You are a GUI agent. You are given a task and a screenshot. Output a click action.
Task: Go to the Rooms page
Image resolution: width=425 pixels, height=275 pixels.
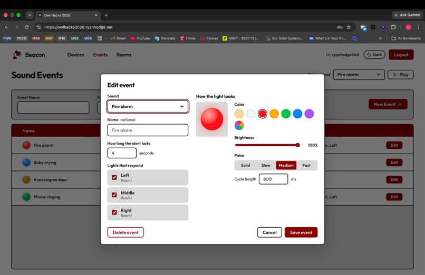(124, 55)
